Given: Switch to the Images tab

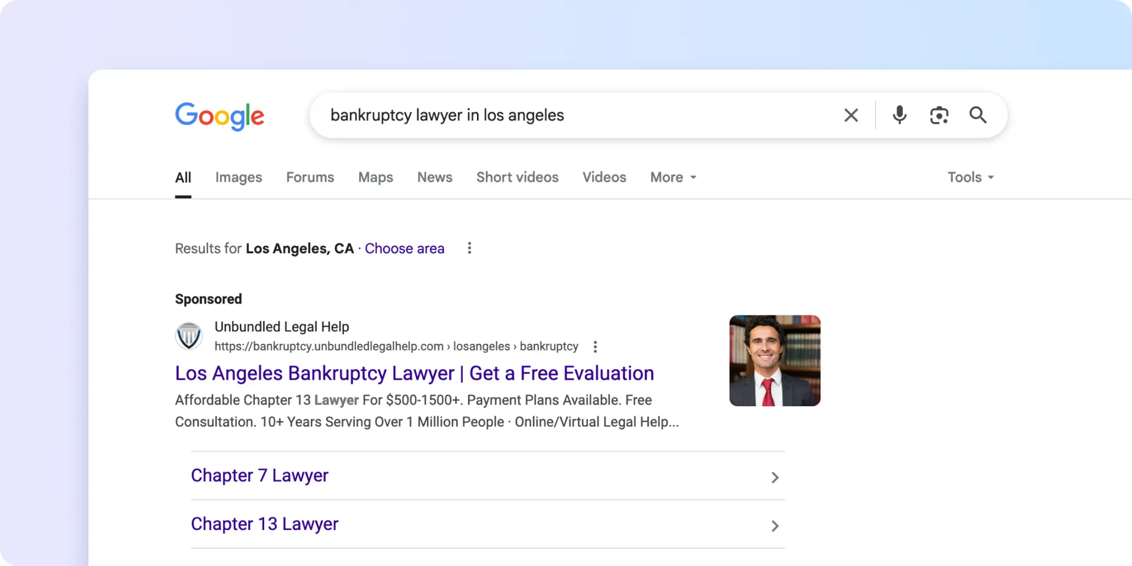Looking at the screenshot, I should [238, 177].
